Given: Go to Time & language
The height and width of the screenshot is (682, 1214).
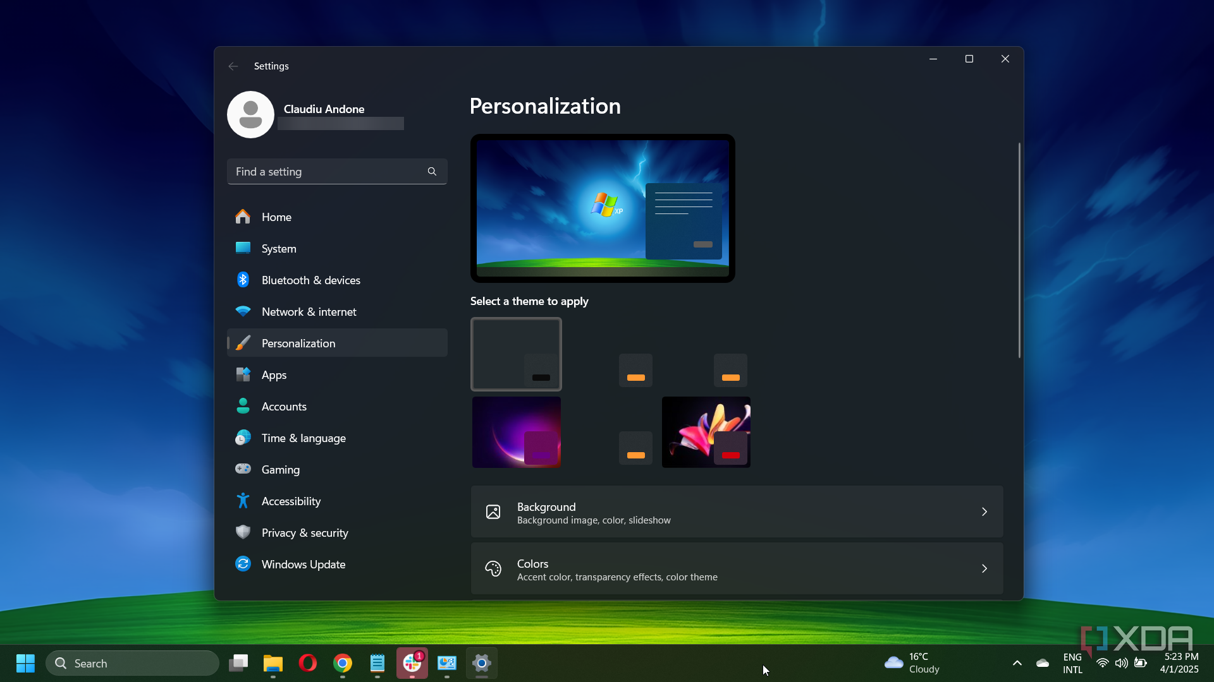Looking at the screenshot, I should point(337,438).
